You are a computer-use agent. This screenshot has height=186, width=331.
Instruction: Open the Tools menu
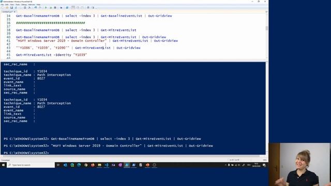(x=18, y=5)
